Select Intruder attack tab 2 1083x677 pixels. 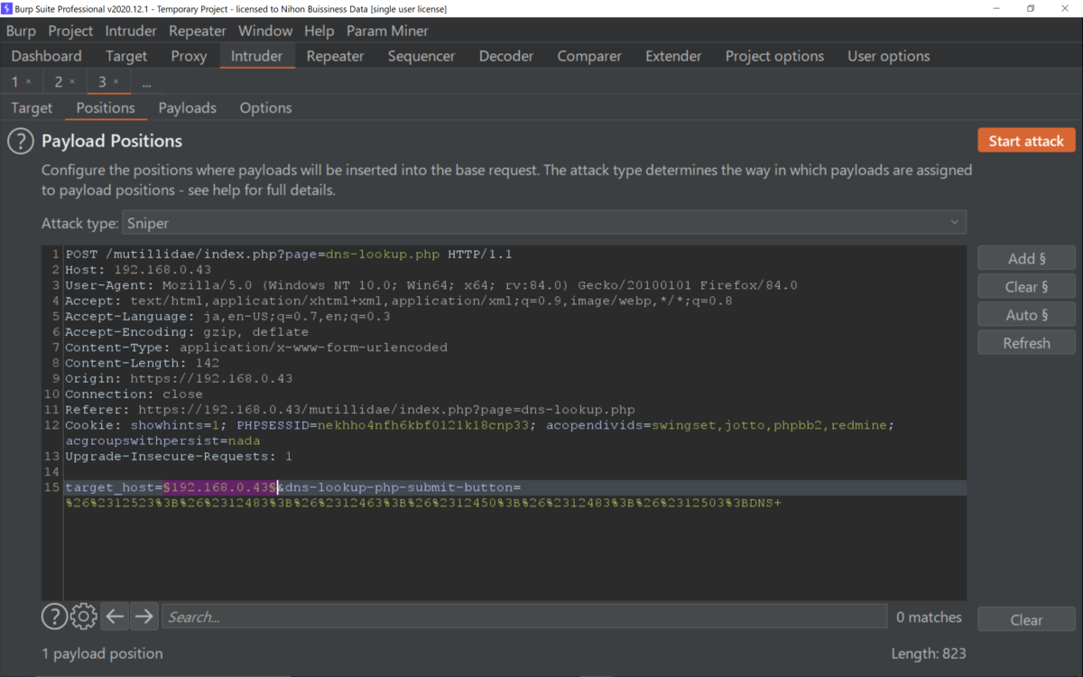59,82
